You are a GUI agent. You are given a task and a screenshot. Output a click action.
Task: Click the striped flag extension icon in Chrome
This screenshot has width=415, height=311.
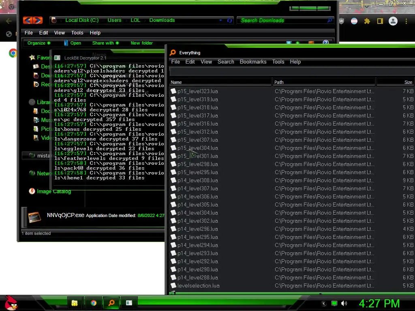pyautogui.click(x=354, y=21)
